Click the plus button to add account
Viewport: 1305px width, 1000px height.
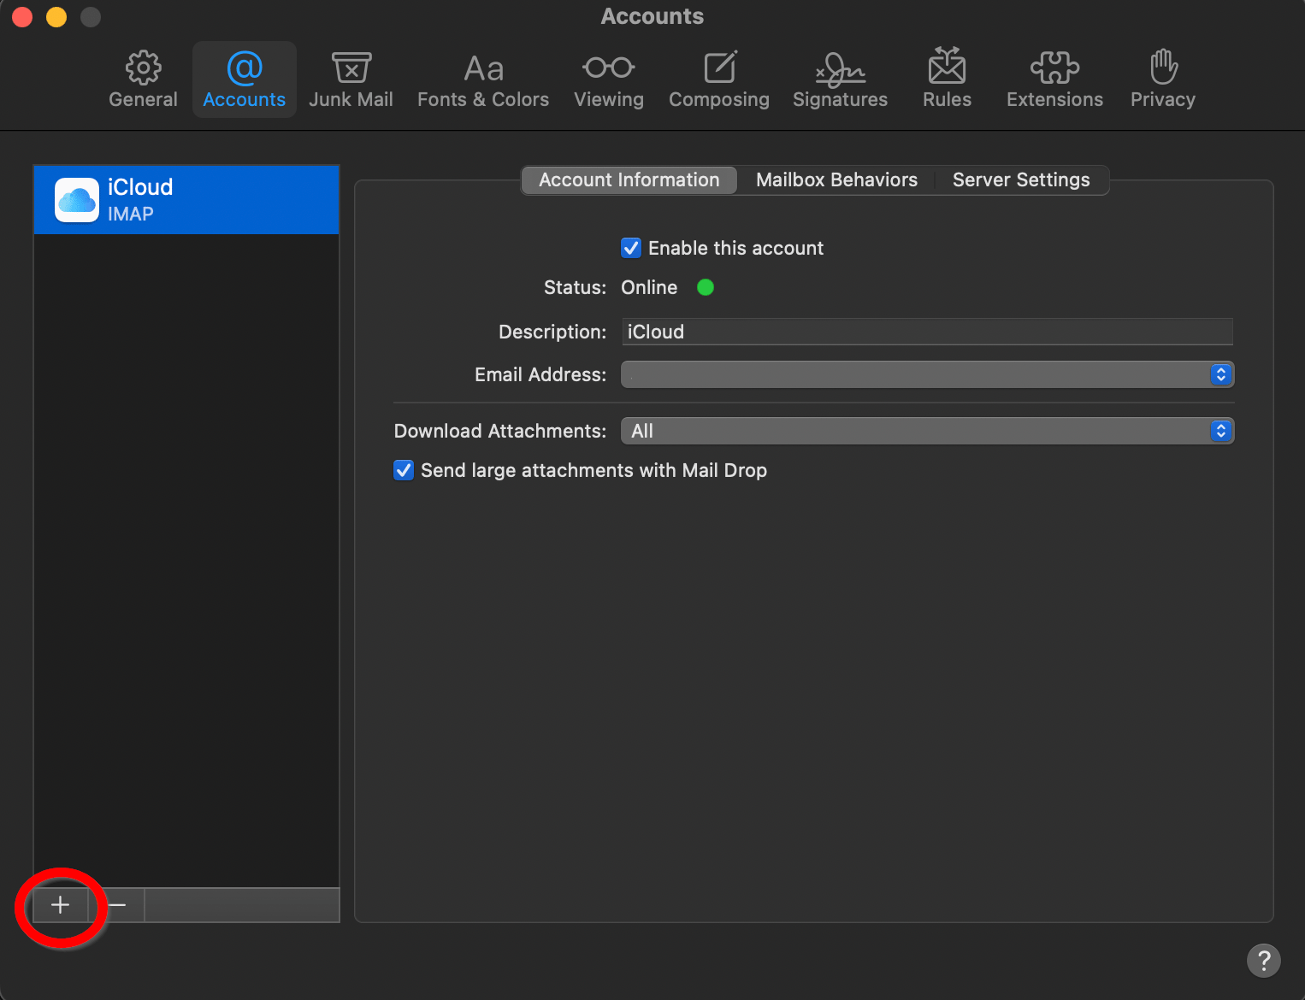click(61, 904)
